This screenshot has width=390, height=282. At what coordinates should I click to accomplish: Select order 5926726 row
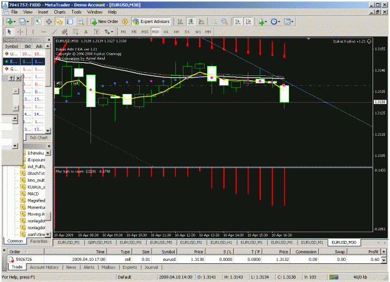coord(194,260)
